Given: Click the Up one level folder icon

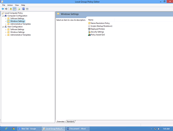Looking at the screenshot, I should [11, 9].
